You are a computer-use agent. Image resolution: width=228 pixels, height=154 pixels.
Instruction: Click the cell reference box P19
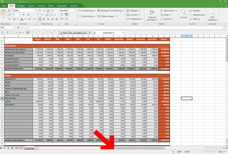pos(8,28)
